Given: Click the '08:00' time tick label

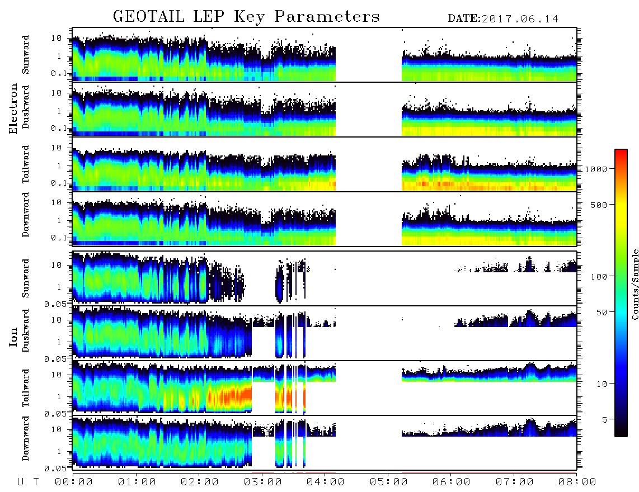Looking at the screenshot, I should pos(577,482).
